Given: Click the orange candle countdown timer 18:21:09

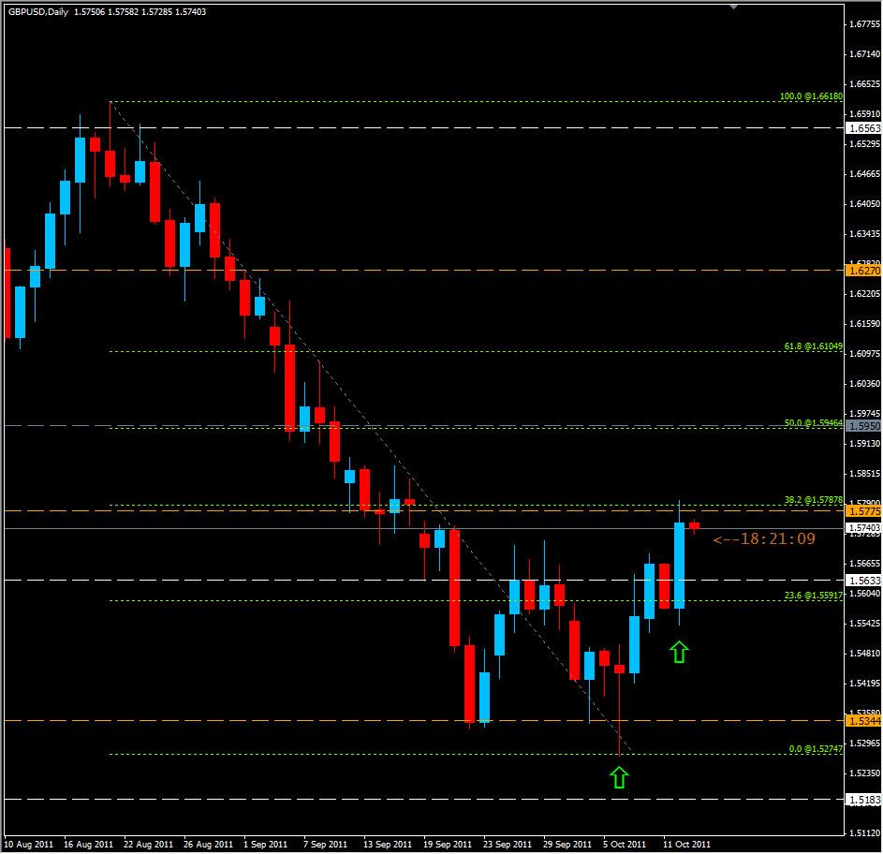Looking at the screenshot, I should pyautogui.click(x=763, y=539).
